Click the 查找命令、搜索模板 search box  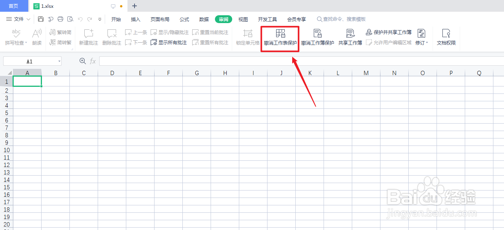tap(342, 19)
